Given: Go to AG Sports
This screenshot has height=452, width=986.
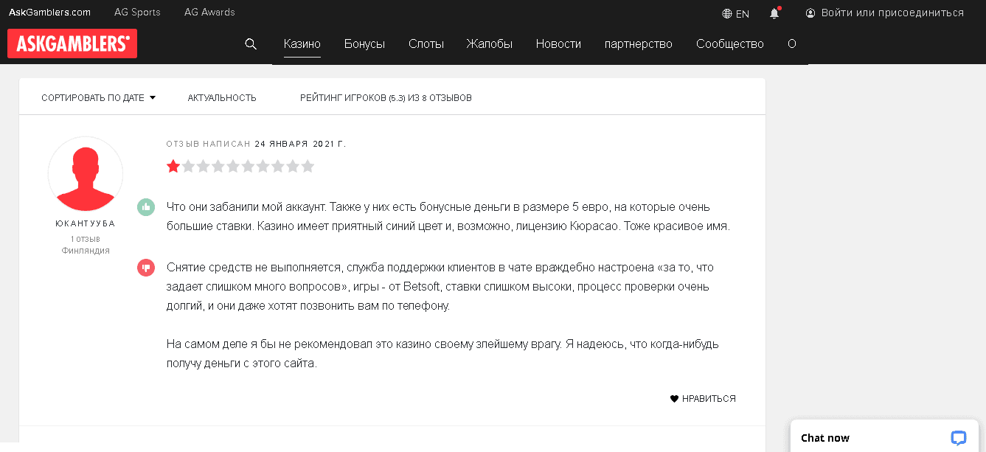Looking at the screenshot, I should coord(137,12).
